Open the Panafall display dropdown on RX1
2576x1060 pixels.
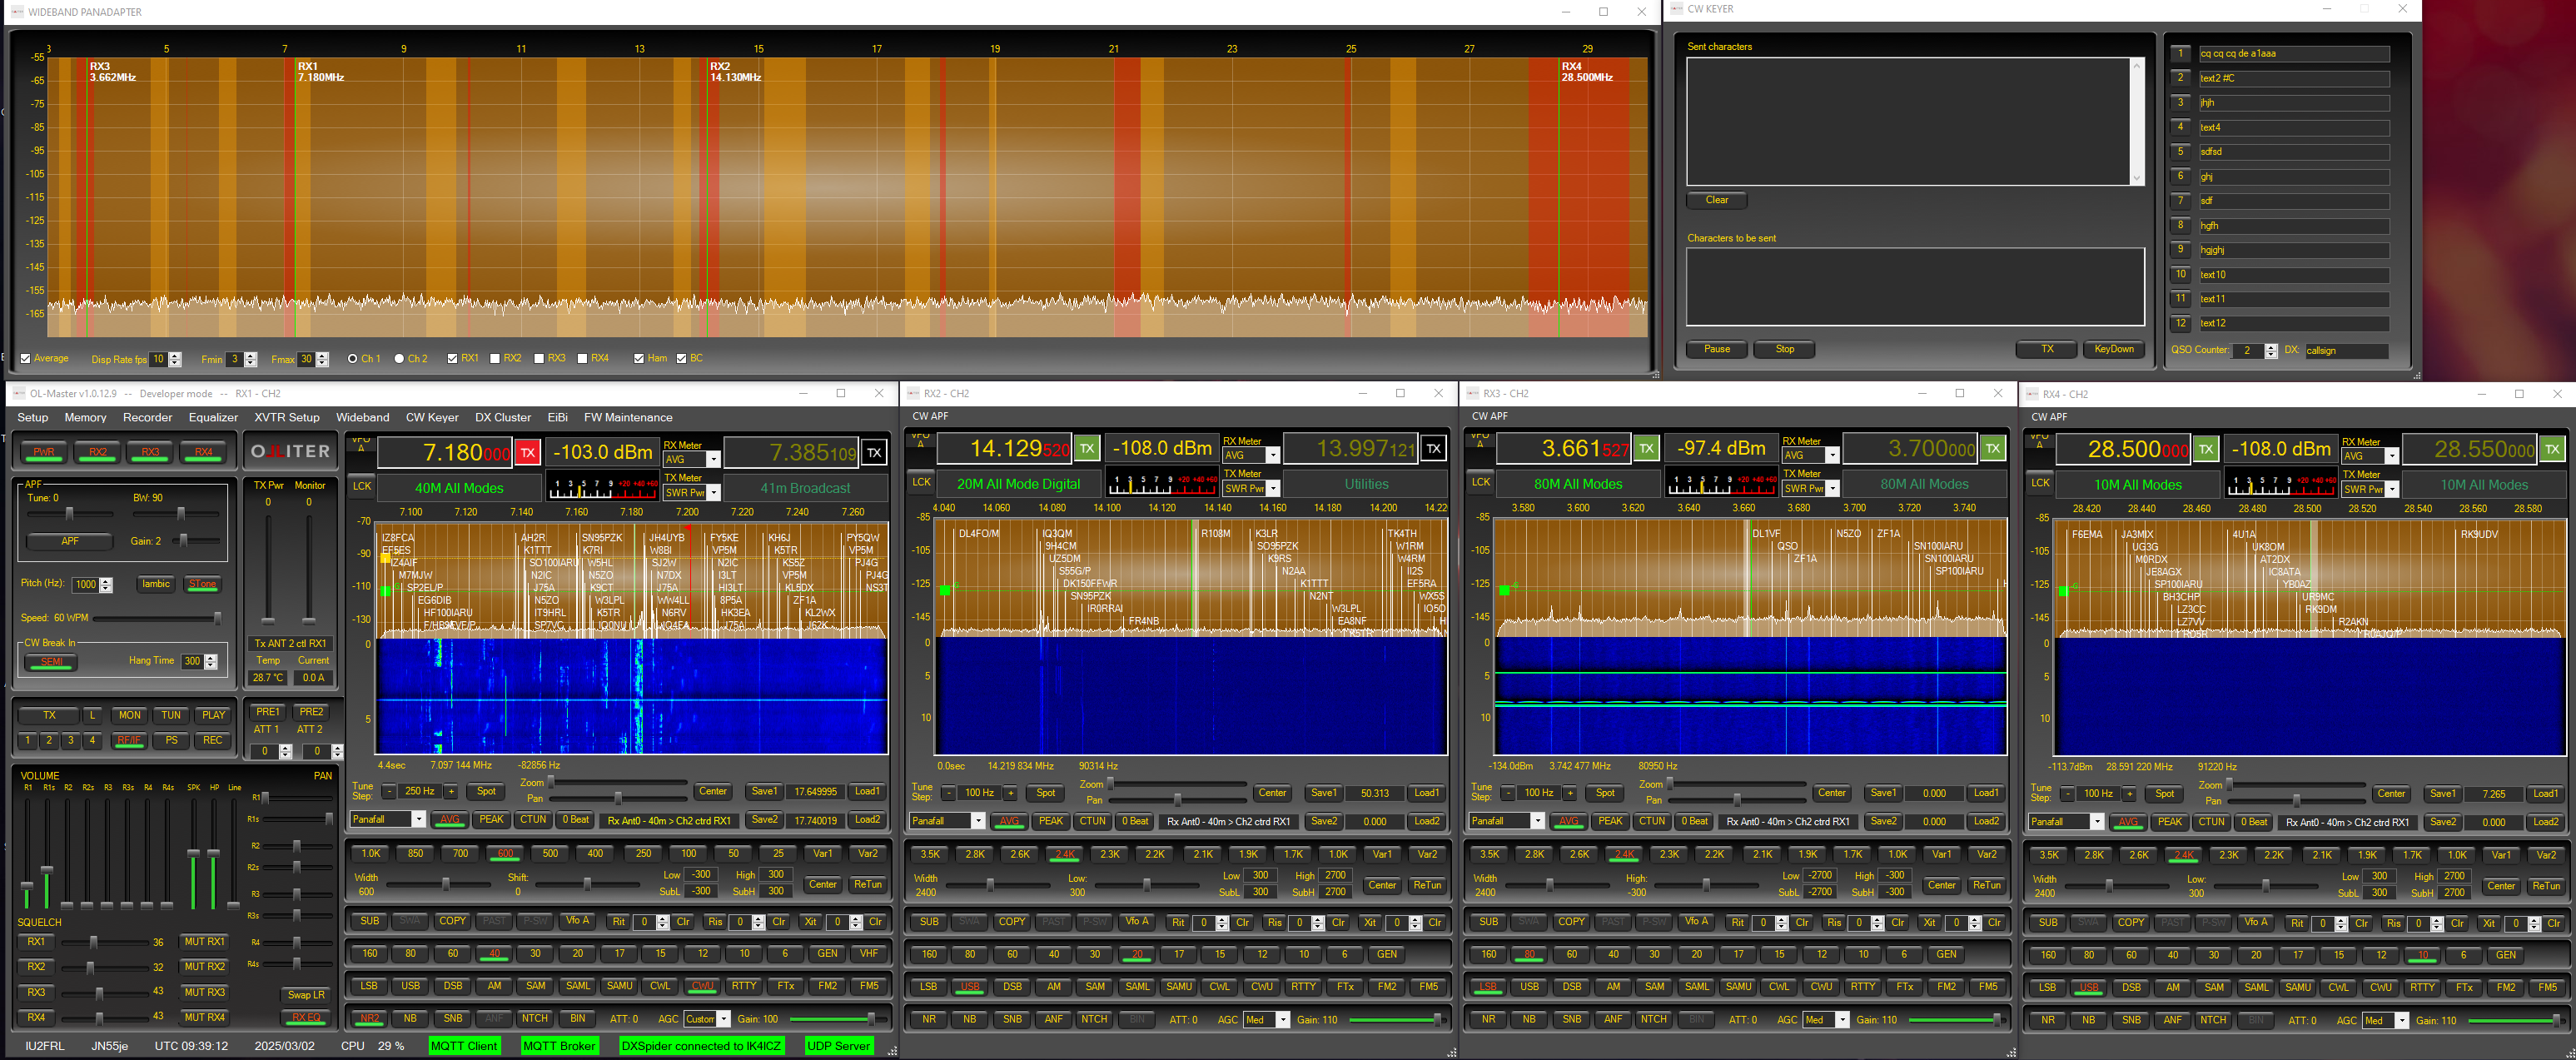click(x=416, y=820)
